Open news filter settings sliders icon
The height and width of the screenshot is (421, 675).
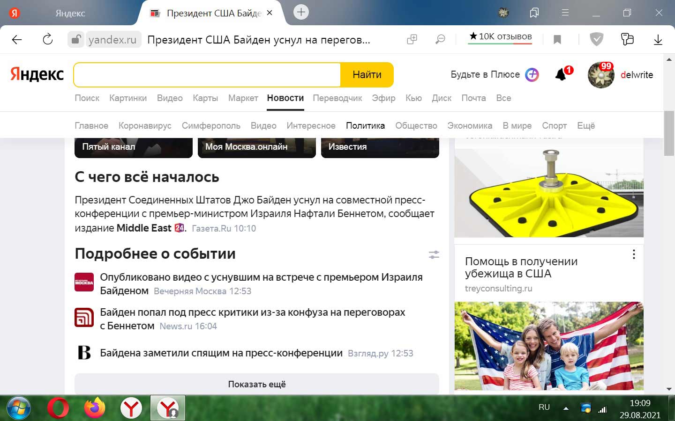(x=434, y=254)
